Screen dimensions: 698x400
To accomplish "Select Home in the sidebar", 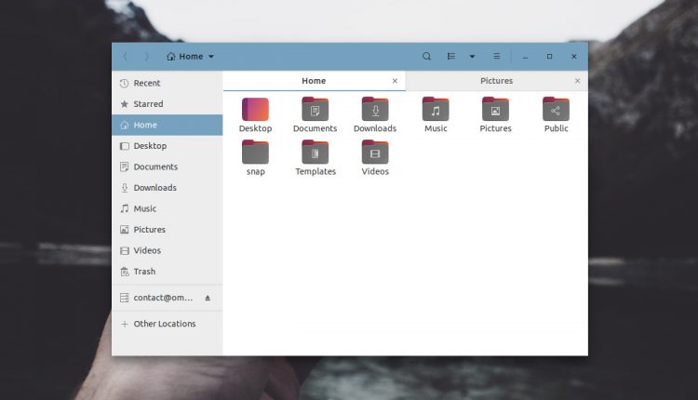I will pos(168,125).
